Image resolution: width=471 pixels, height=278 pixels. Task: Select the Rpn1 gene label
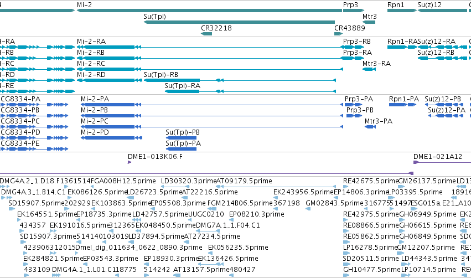click(396, 5)
